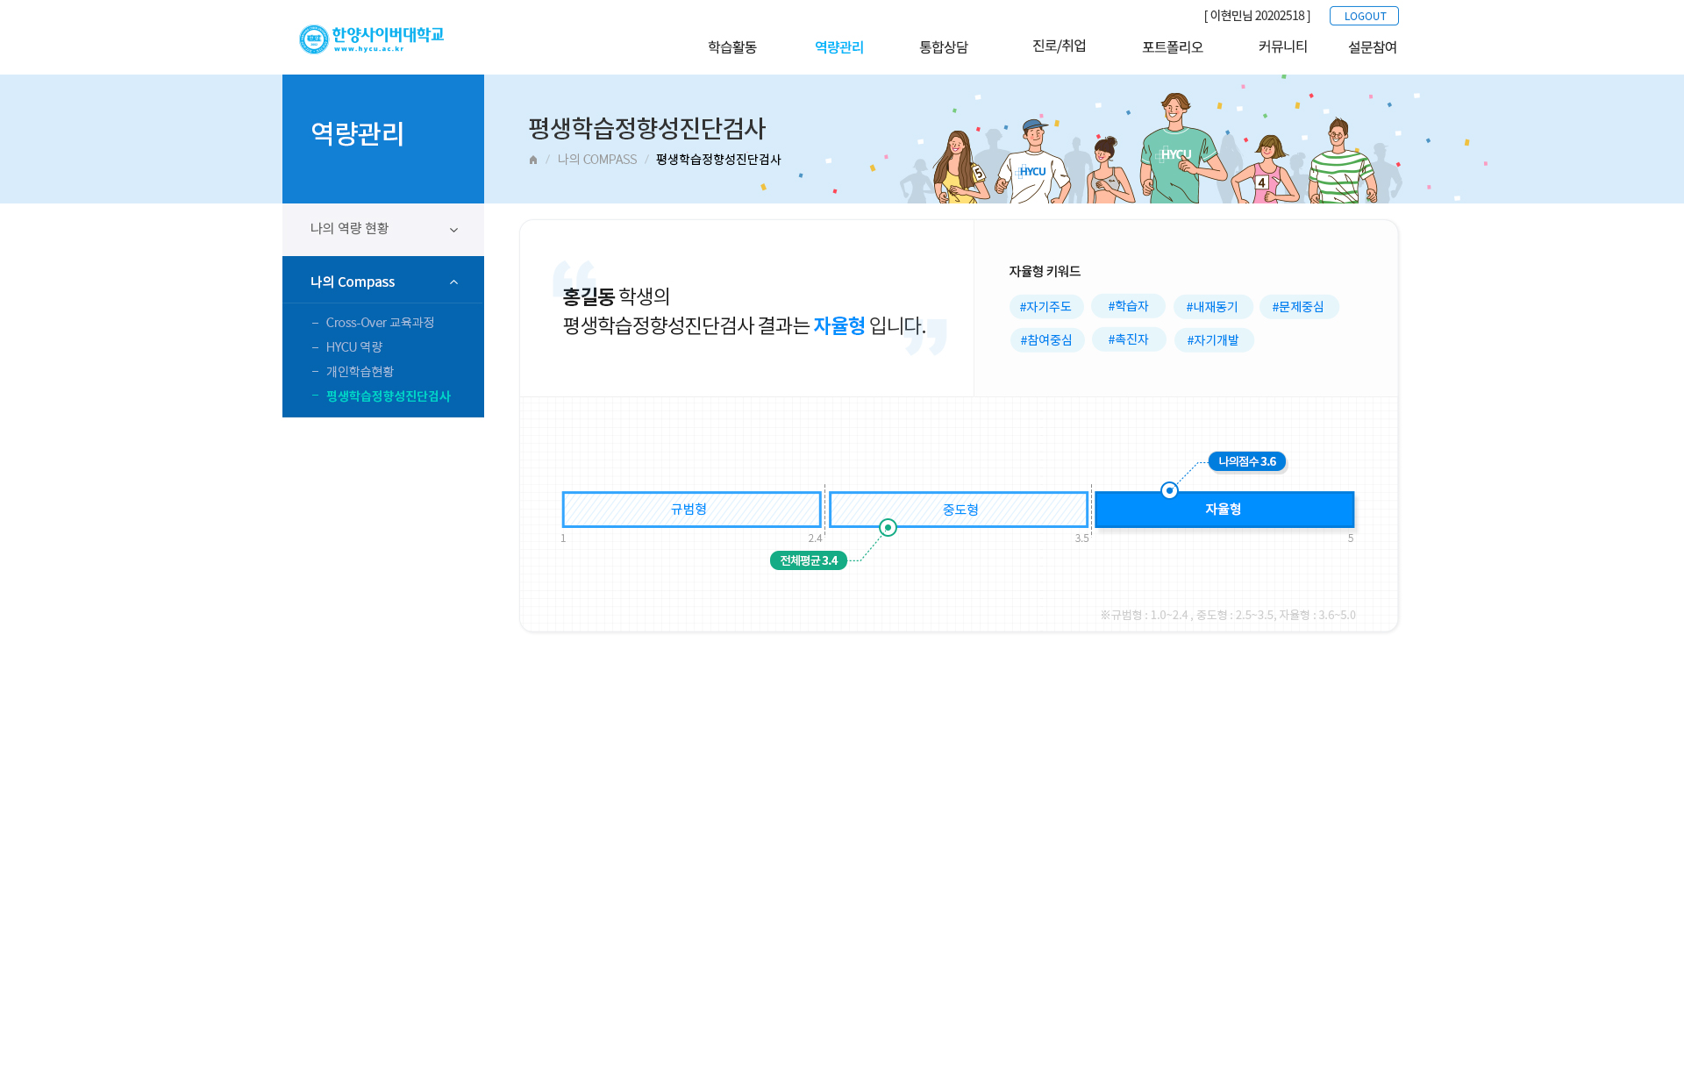
Task: Navigate using the 나의 COMPASS breadcrumb link
Action: pyautogui.click(x=597, y=160)
